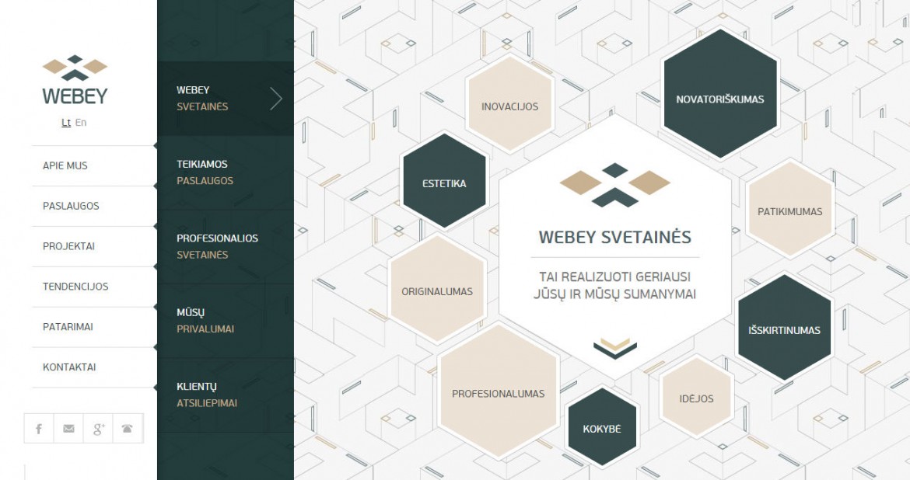
Task: Select PROJEKTAI in the sidebar
Action: coord(69,246)
